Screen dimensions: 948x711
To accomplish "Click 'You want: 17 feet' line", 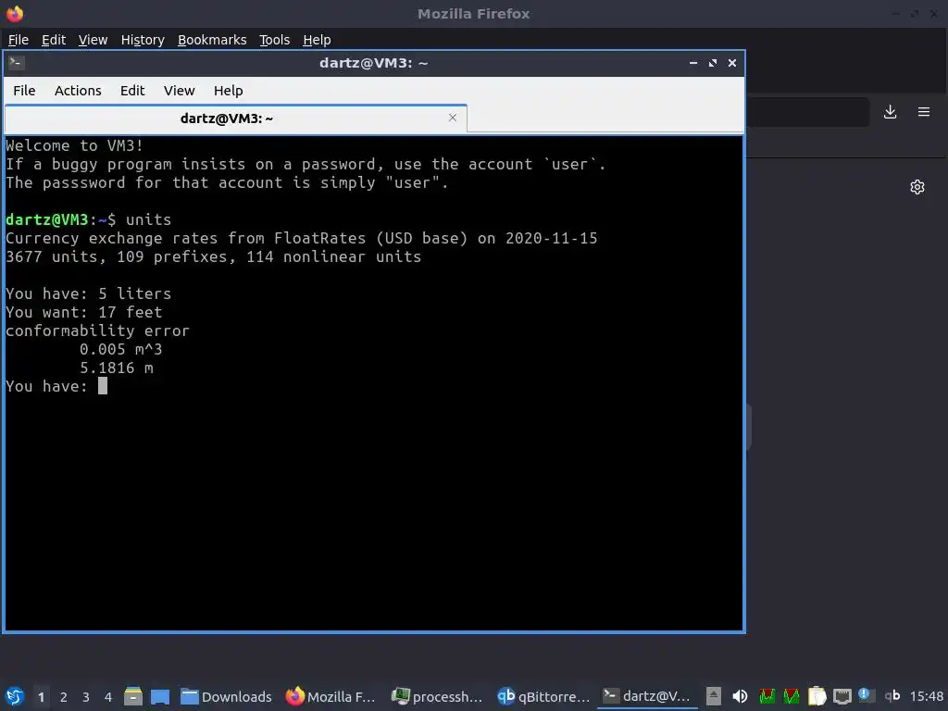I will pos(84,313).
